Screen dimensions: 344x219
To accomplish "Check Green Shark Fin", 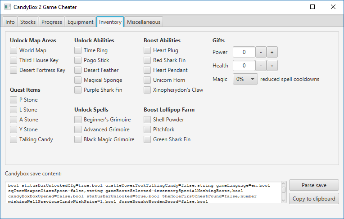I will 147,139.
